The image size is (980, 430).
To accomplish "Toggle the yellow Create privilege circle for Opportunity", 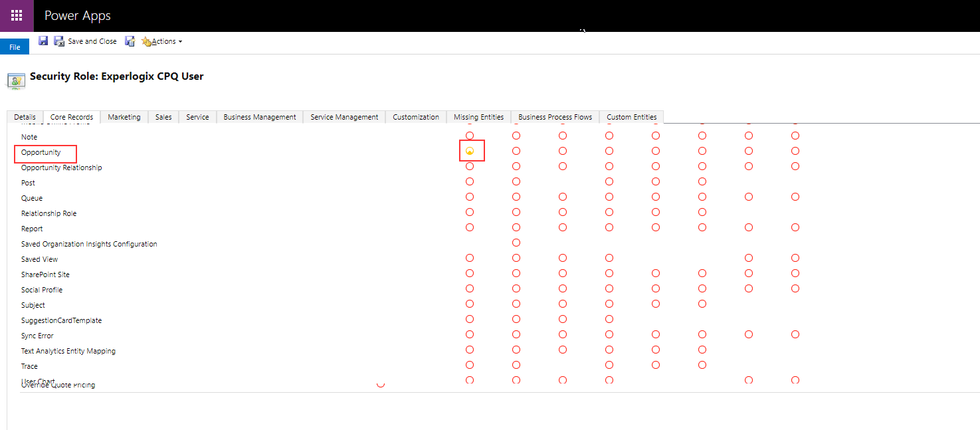I will tap(470, 151).
